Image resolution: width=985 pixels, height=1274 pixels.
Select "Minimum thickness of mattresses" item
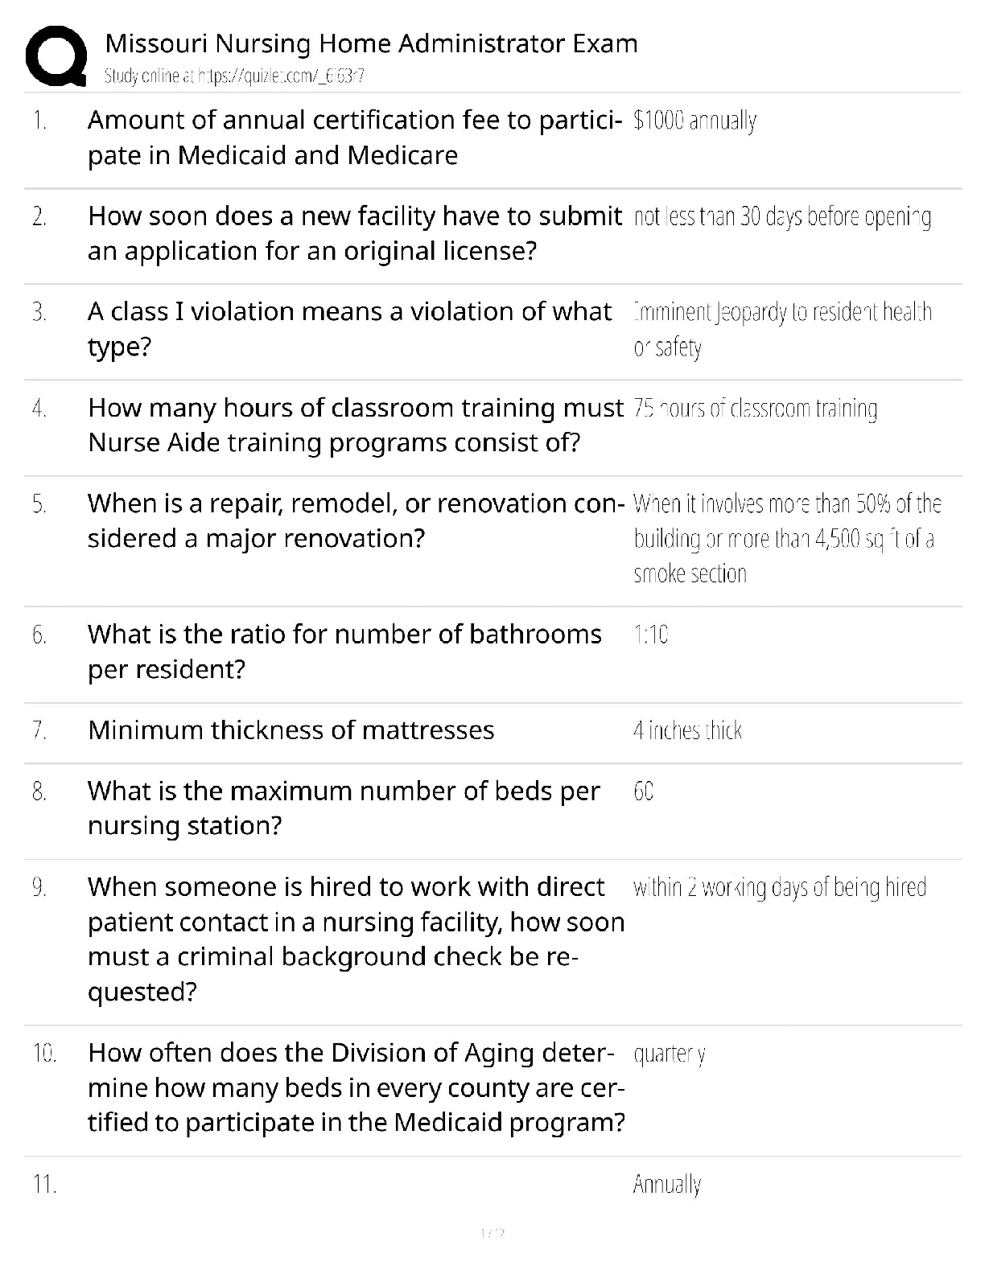point(291,730)
